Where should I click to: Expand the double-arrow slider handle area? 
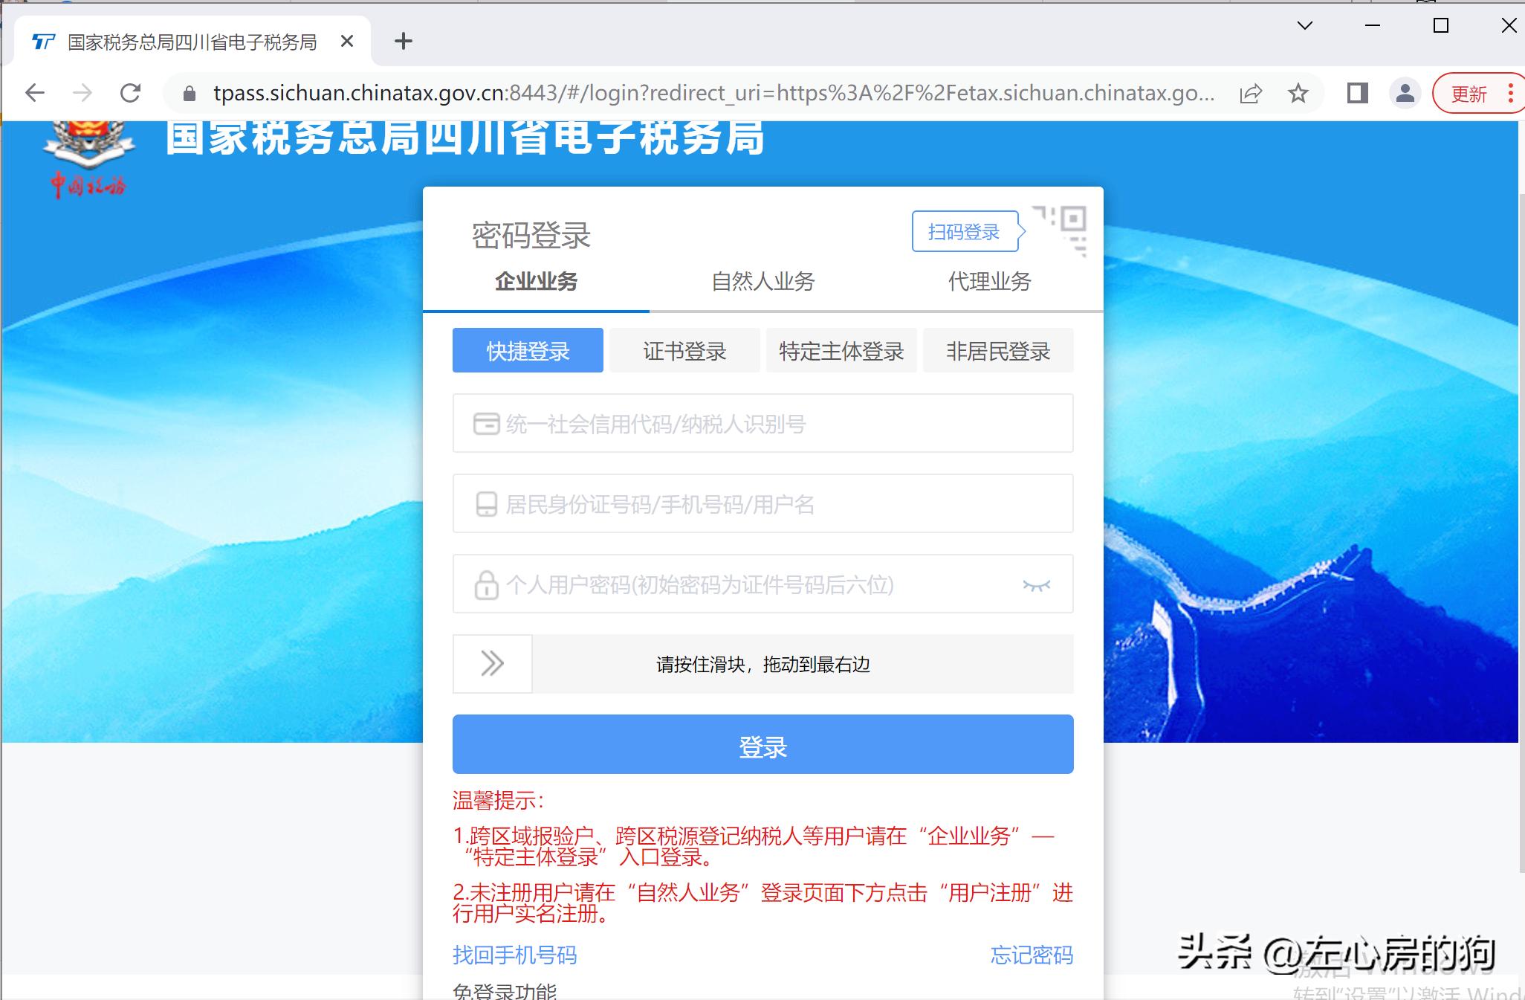pos(491,663)
